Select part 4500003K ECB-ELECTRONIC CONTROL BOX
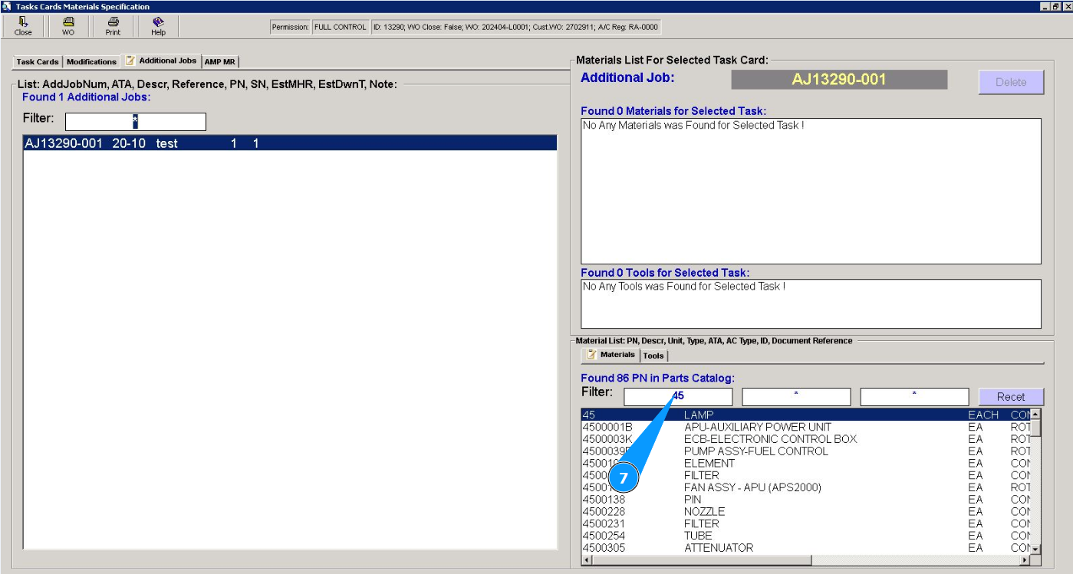Screen dimensions: 1073x574 point(805,439)
